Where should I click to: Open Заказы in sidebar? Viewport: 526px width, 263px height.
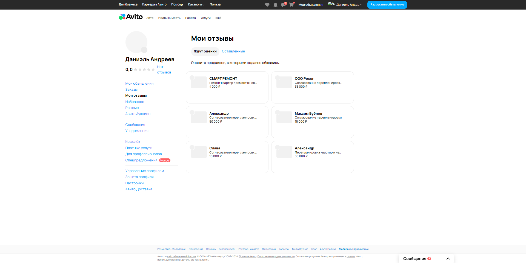point(131,90)
